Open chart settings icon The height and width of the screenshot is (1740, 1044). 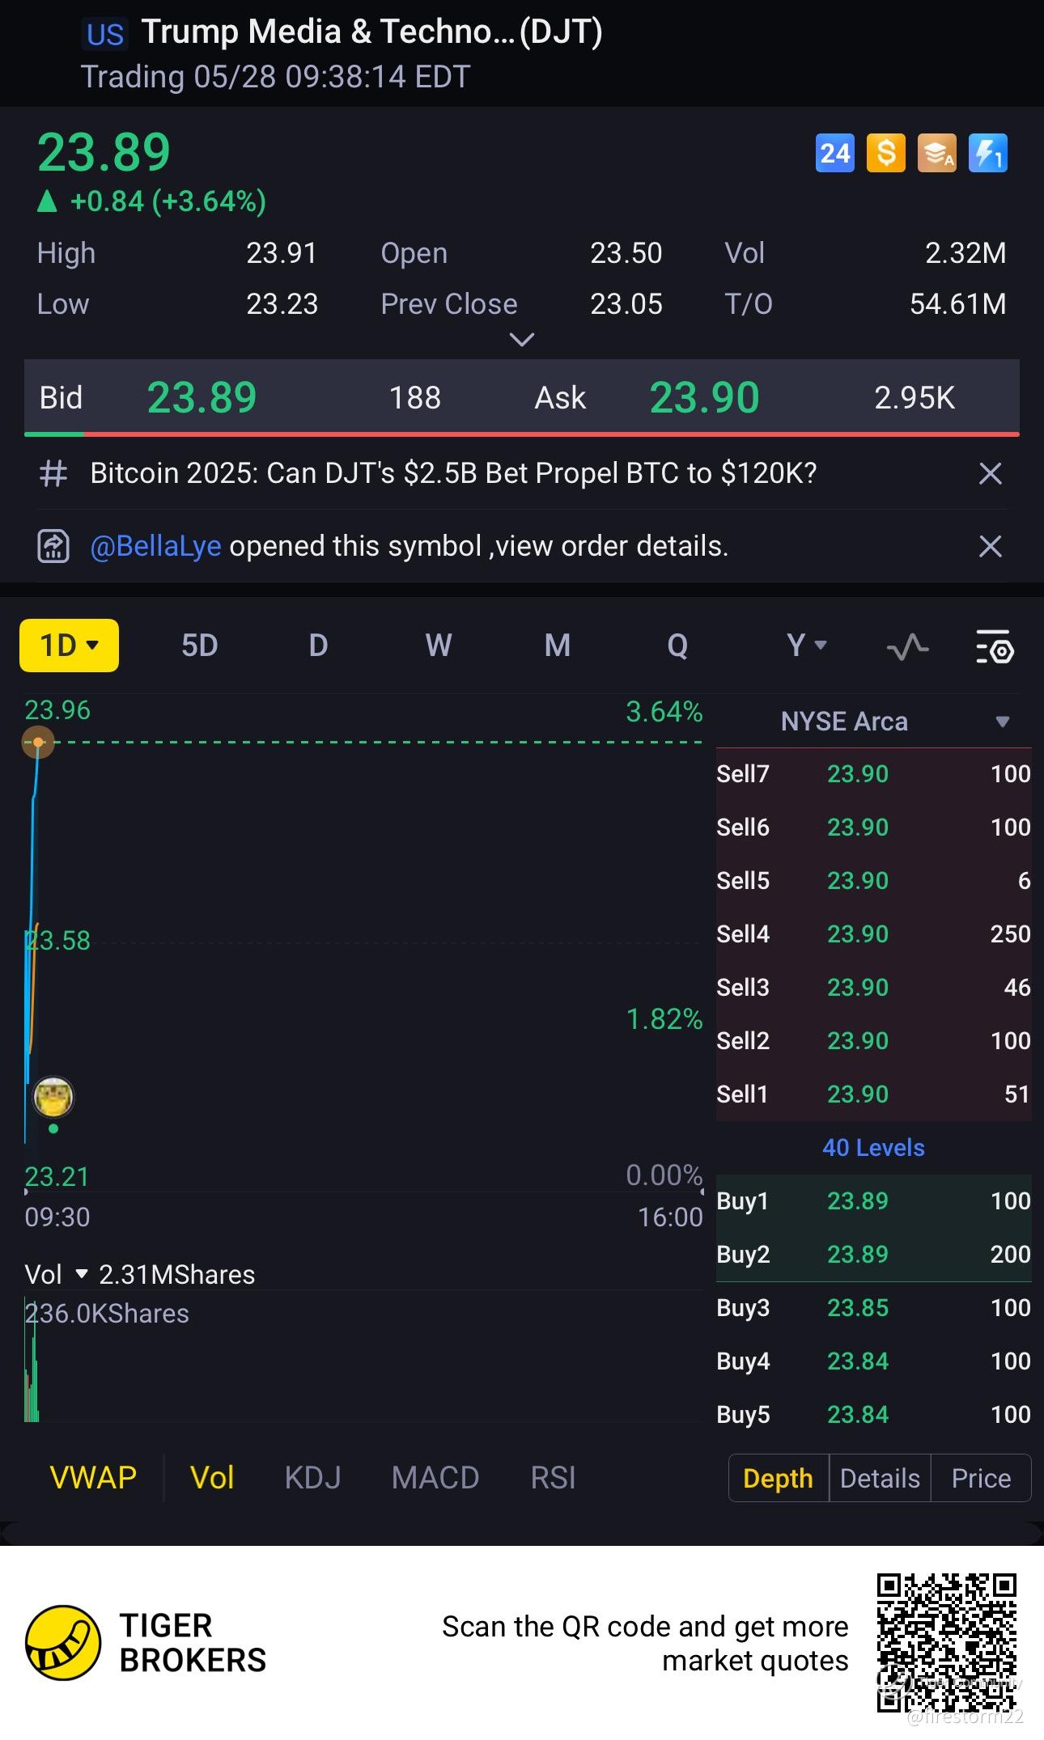995,646
